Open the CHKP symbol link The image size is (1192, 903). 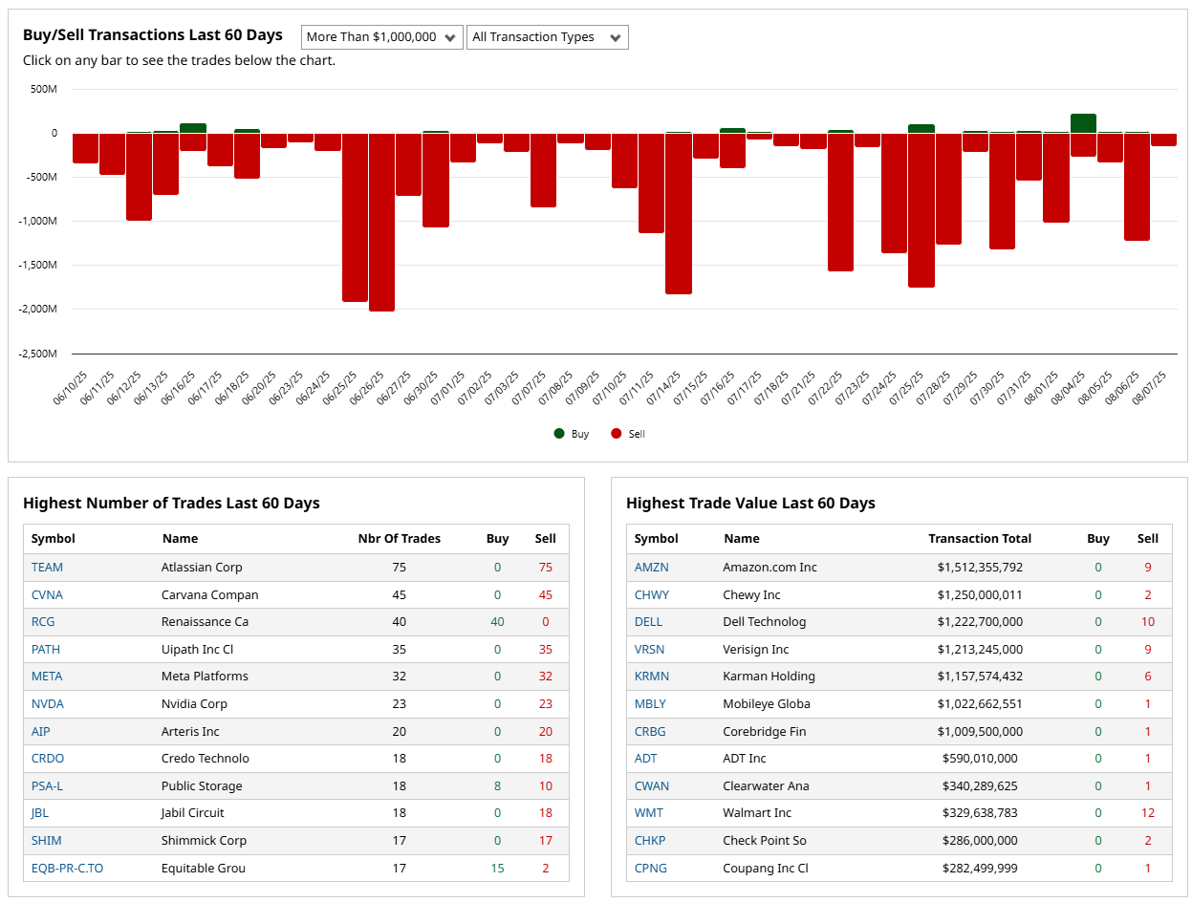650,841
